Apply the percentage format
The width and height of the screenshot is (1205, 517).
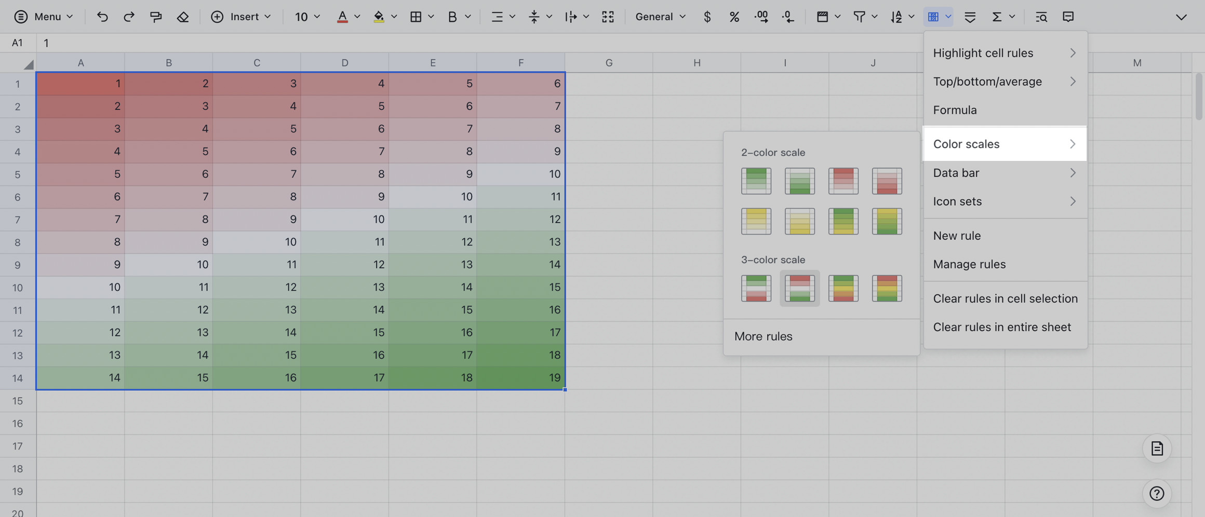click(x=734, y=17)
